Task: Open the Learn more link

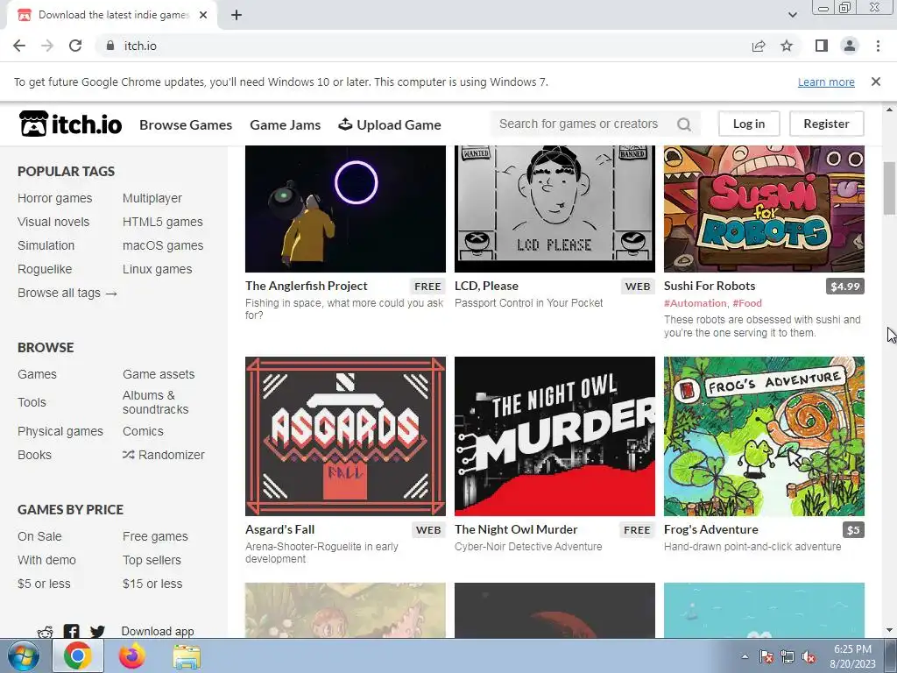Action: pos(826,81)
